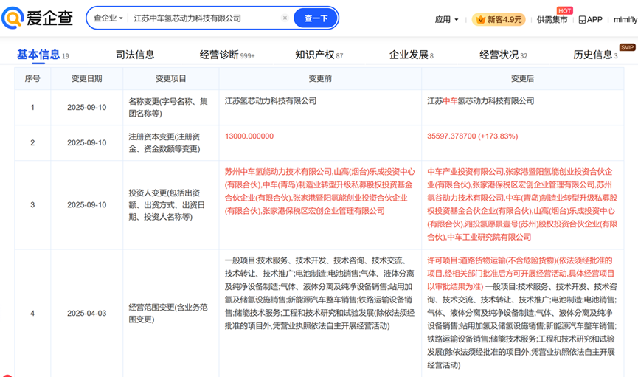The width and height of the screenshot is (638, 377).
Task: Clear the search box with the X icon
Action: point(285,18)
